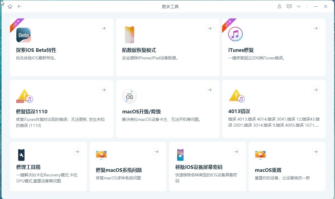Click the macOS circular icon

pyautogui.click(x=129, y=96)
